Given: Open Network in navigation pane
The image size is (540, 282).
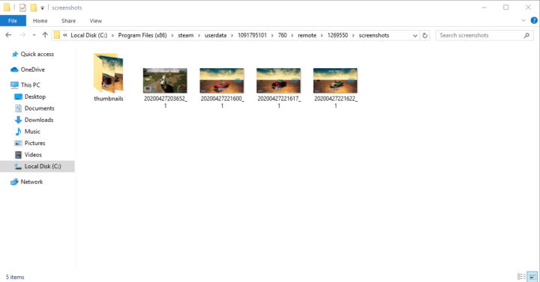Looking at the screenshot, I should pos(31,182).
